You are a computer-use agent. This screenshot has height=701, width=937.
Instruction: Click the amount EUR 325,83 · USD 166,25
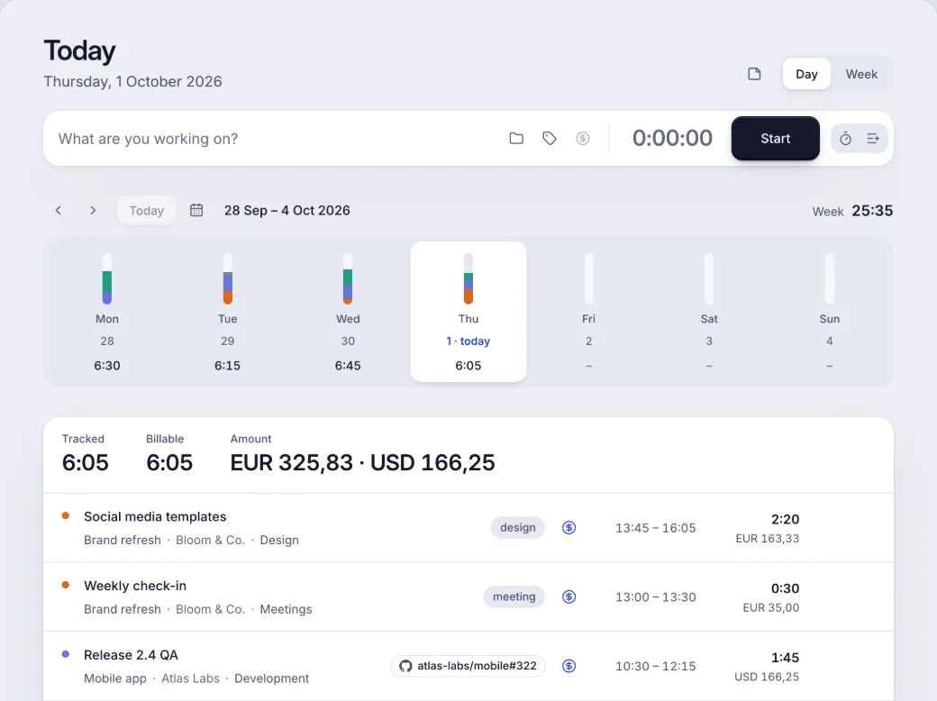click(363, 462)
